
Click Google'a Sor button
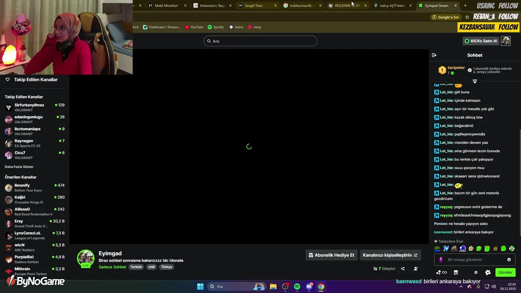click(446, 17)
